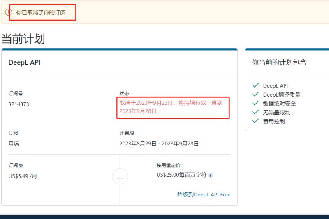Click the 计费期 label
Screen dimensions: 329x219
pos(127,133)
